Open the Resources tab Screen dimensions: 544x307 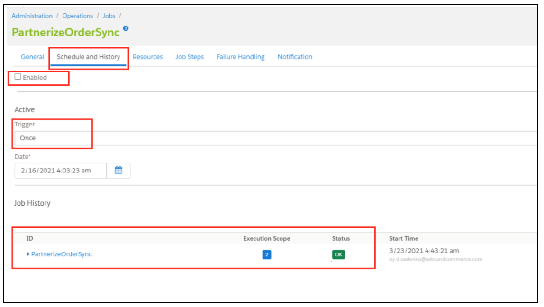[x=147, y=57]
